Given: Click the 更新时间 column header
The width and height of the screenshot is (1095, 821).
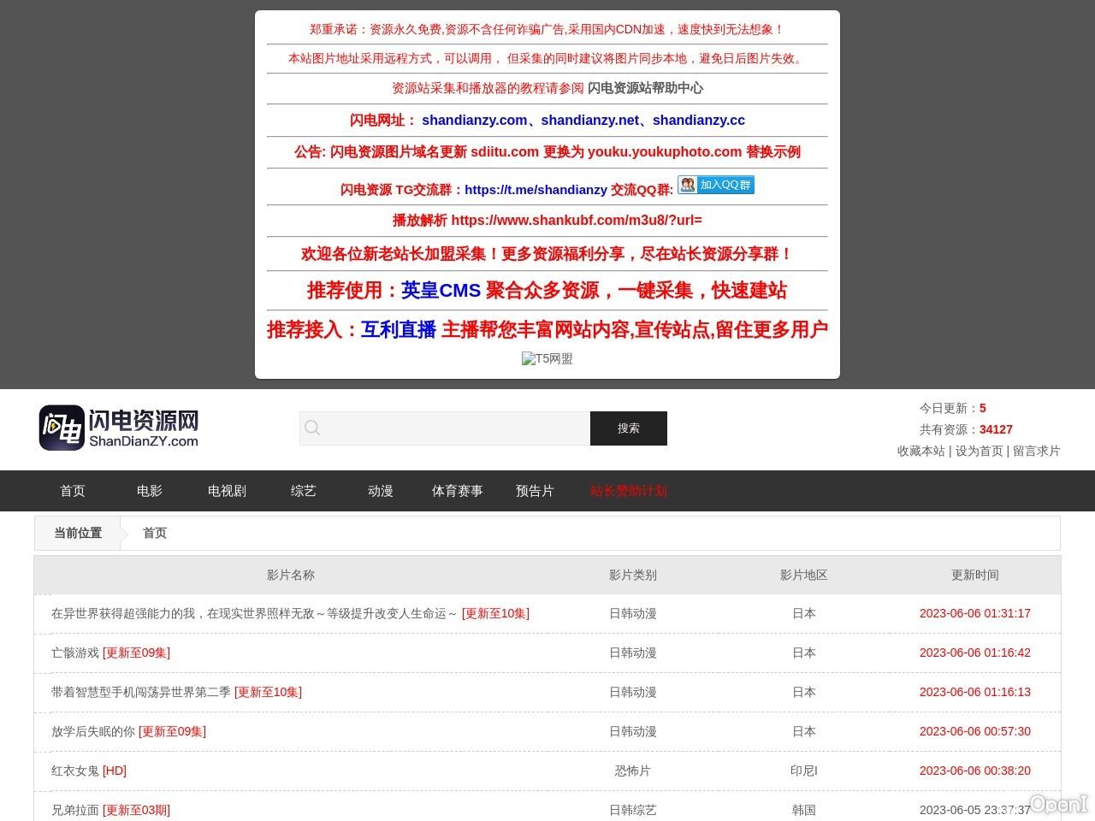Looking at the screenshot, I should [975, 575].
